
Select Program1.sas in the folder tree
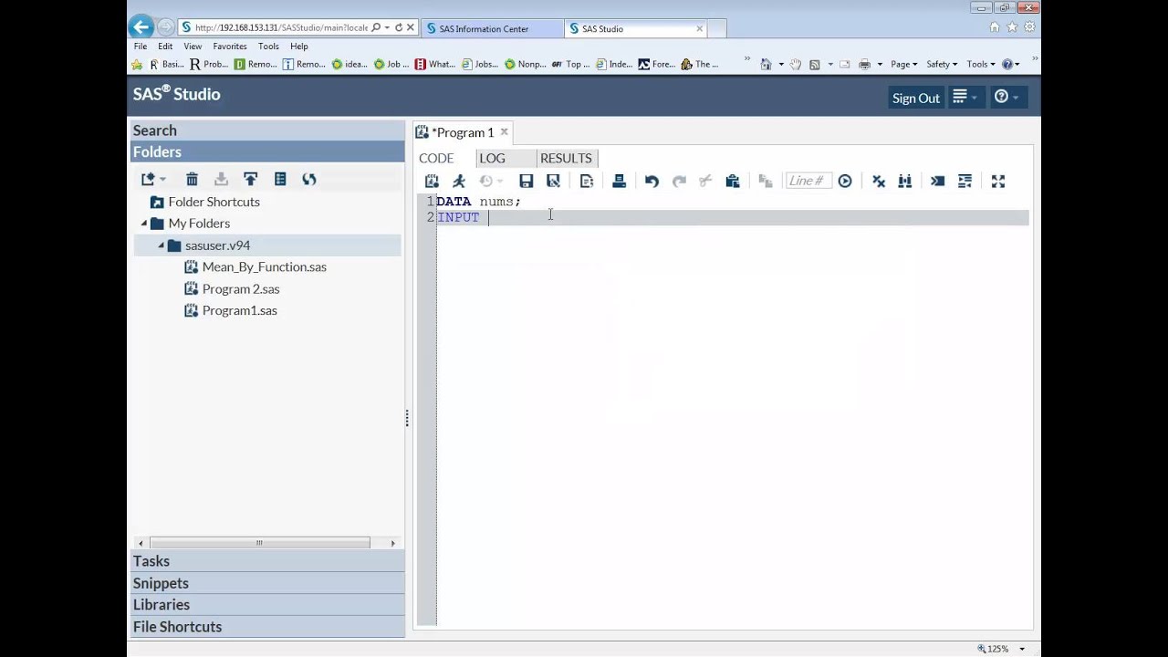click(x=239, y=311)
